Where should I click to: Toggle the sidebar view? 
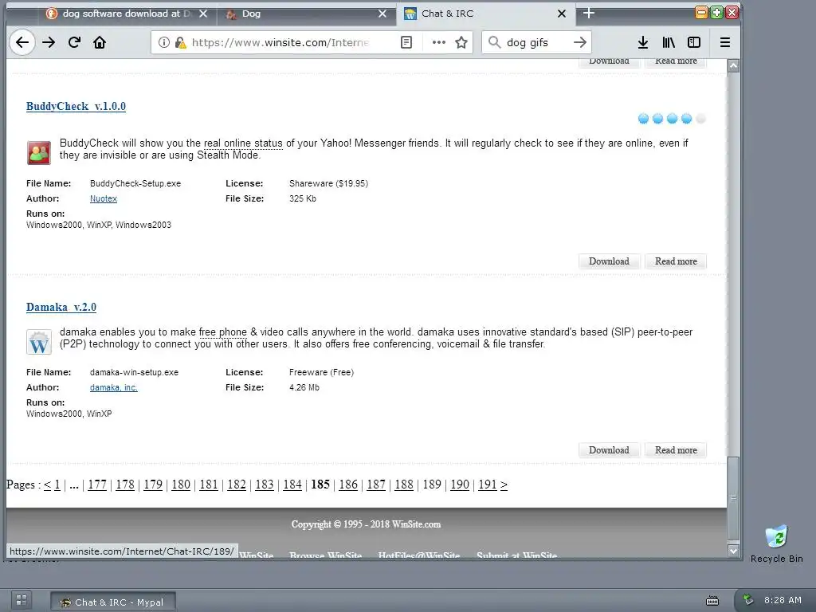(x=694, y=42)
